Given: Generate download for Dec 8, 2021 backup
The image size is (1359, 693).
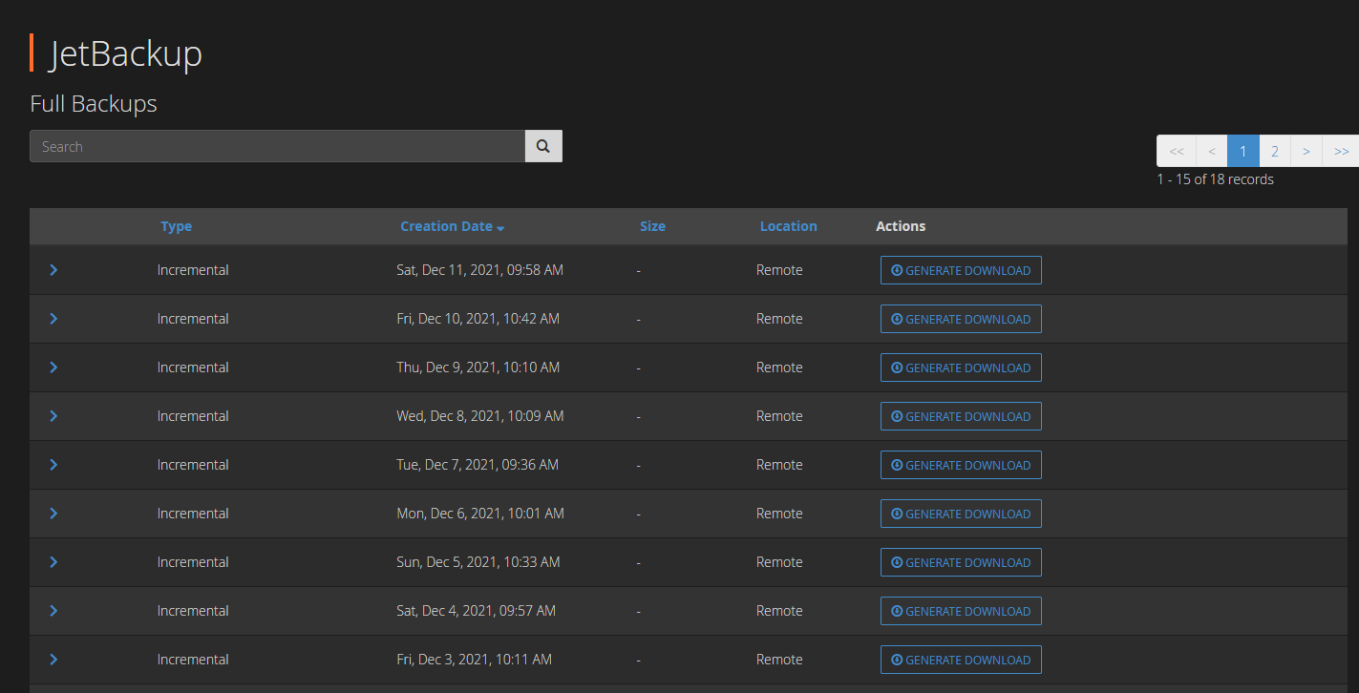Looking at the screenshot, I should coord(961,416).
